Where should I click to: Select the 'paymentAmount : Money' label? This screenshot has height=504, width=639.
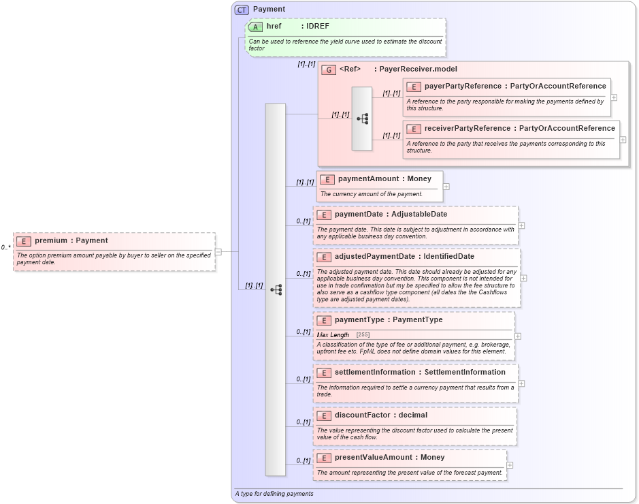pyautogui.click(x=384, y=178)
